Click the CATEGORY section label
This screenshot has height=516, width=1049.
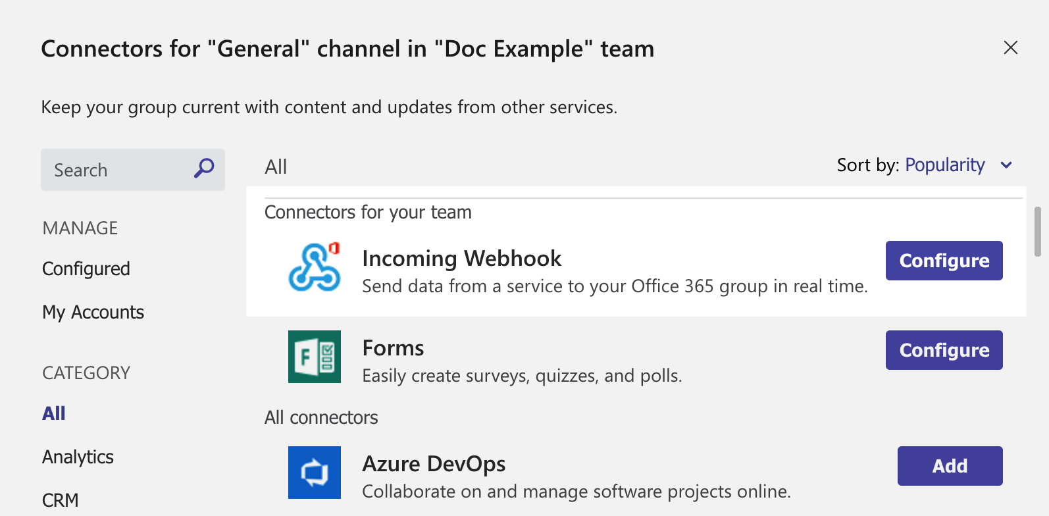(86, 373)
